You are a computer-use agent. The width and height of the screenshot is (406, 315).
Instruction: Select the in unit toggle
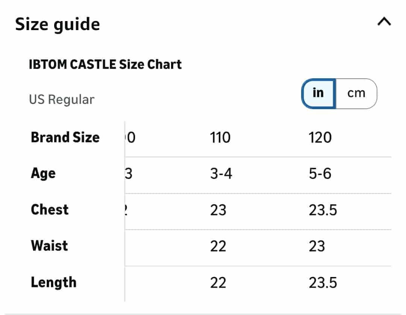coord(318,93)
